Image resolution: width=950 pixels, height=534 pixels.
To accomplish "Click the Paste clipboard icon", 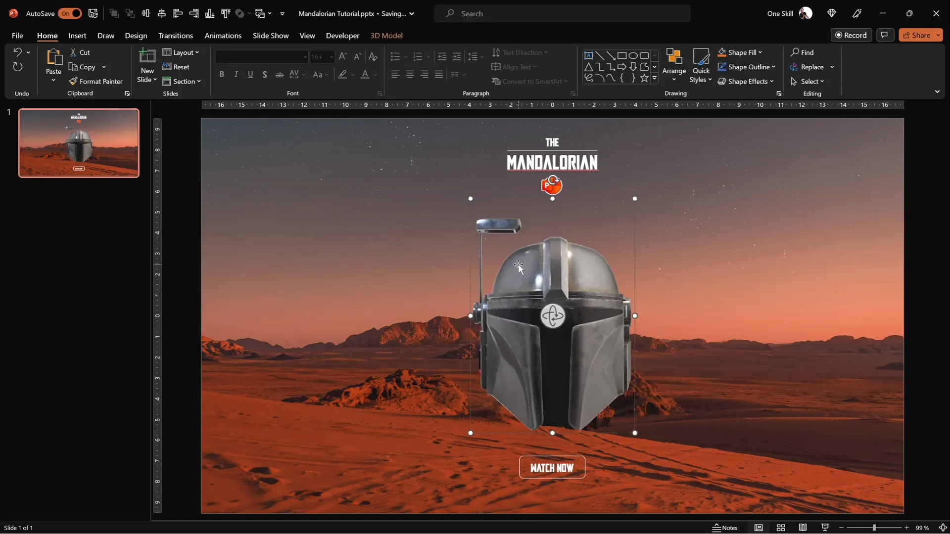I will tap(53, 57).
